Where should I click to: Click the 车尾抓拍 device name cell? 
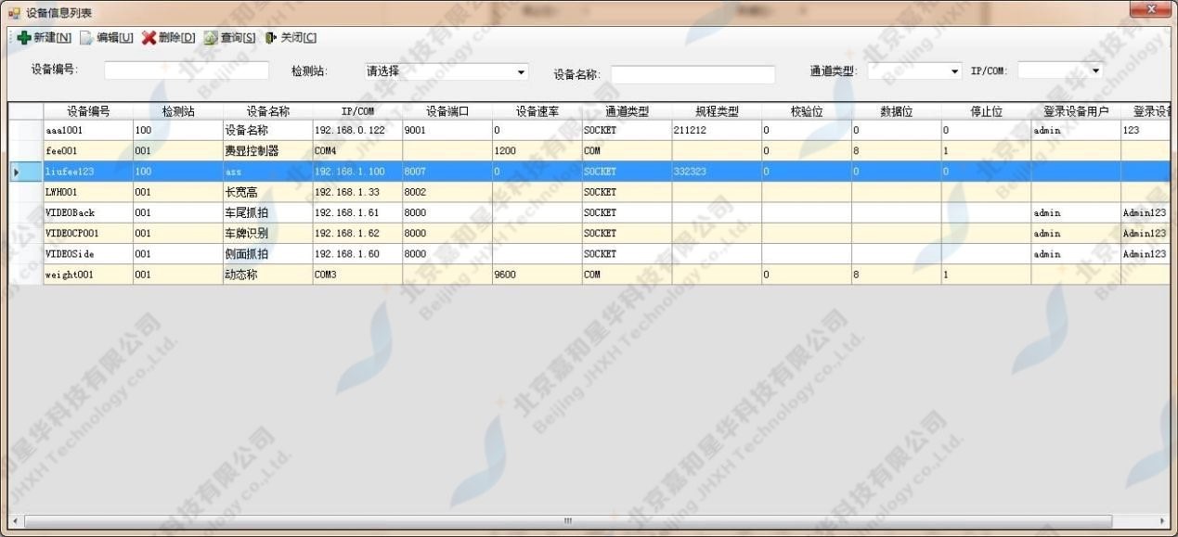[x=268, y=212]
